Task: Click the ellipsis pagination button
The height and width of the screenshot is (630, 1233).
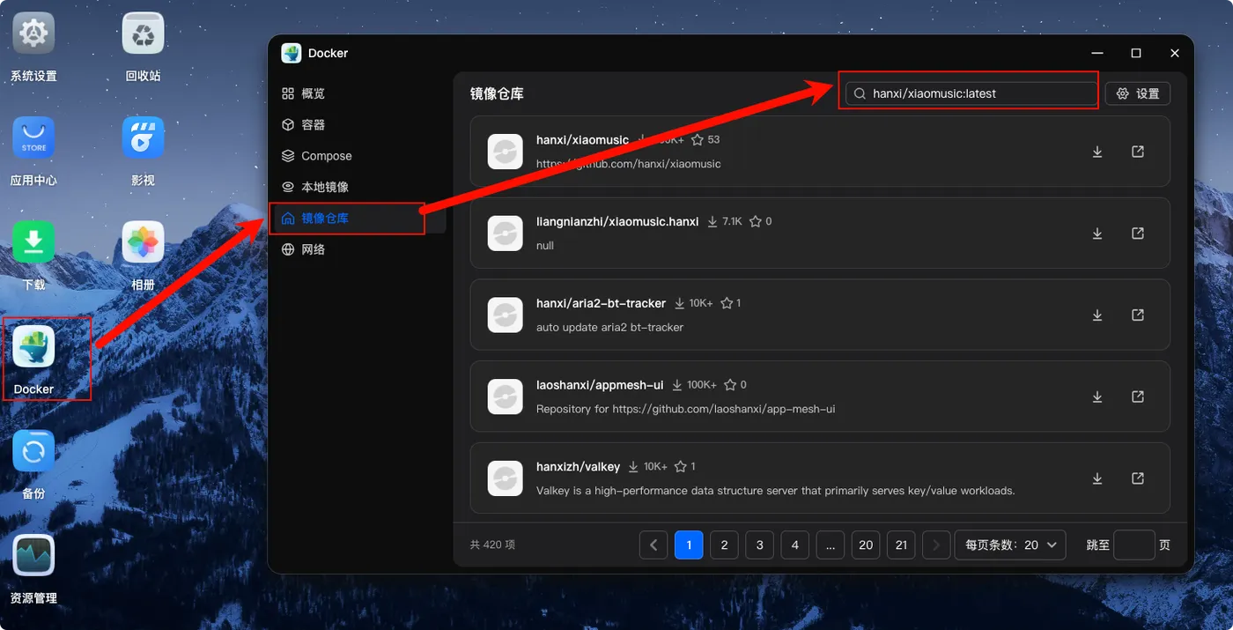Action: coord(831,545)
